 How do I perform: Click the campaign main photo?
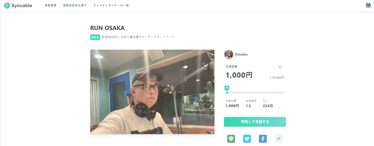(152, 92)
